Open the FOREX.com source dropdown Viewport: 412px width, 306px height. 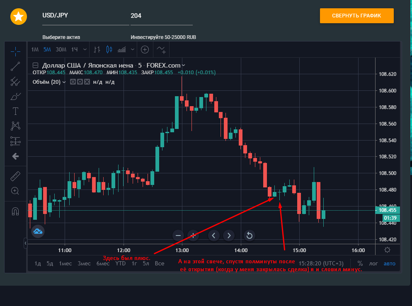[184, 66]
